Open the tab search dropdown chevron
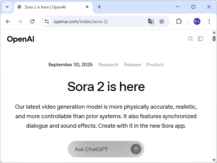Viewport: 217px width, 163px height. click(x=7, y=7)
